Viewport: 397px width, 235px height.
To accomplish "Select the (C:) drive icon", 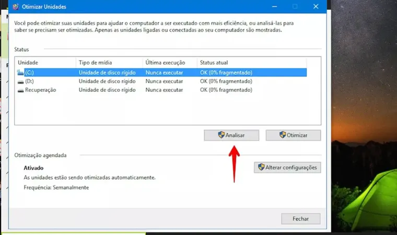I will click(x=20, y=73).
